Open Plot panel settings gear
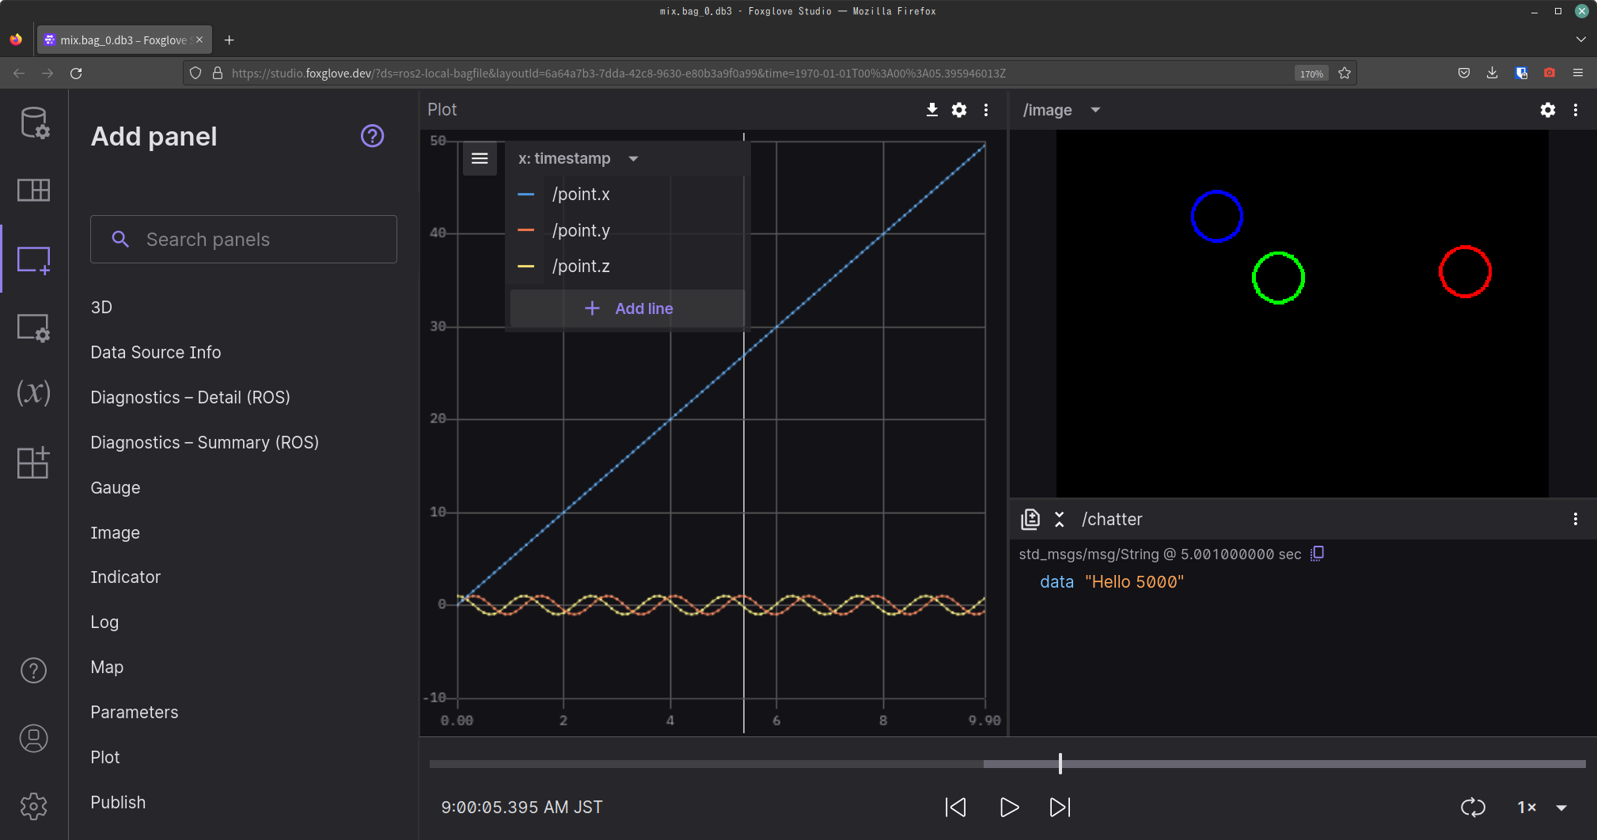This screenshot has width=1597, height=840. [x=959, y=110]
